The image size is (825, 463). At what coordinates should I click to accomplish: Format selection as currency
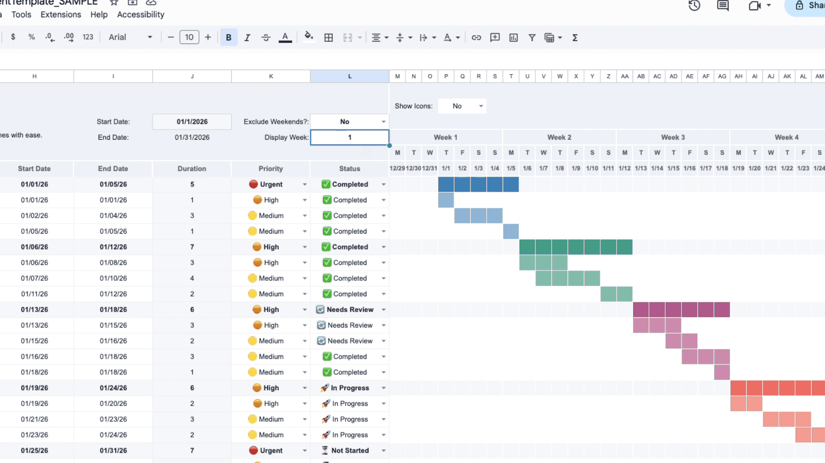13,37
